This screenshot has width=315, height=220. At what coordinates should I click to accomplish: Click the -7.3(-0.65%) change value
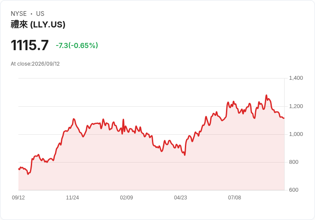click(77, 45)
